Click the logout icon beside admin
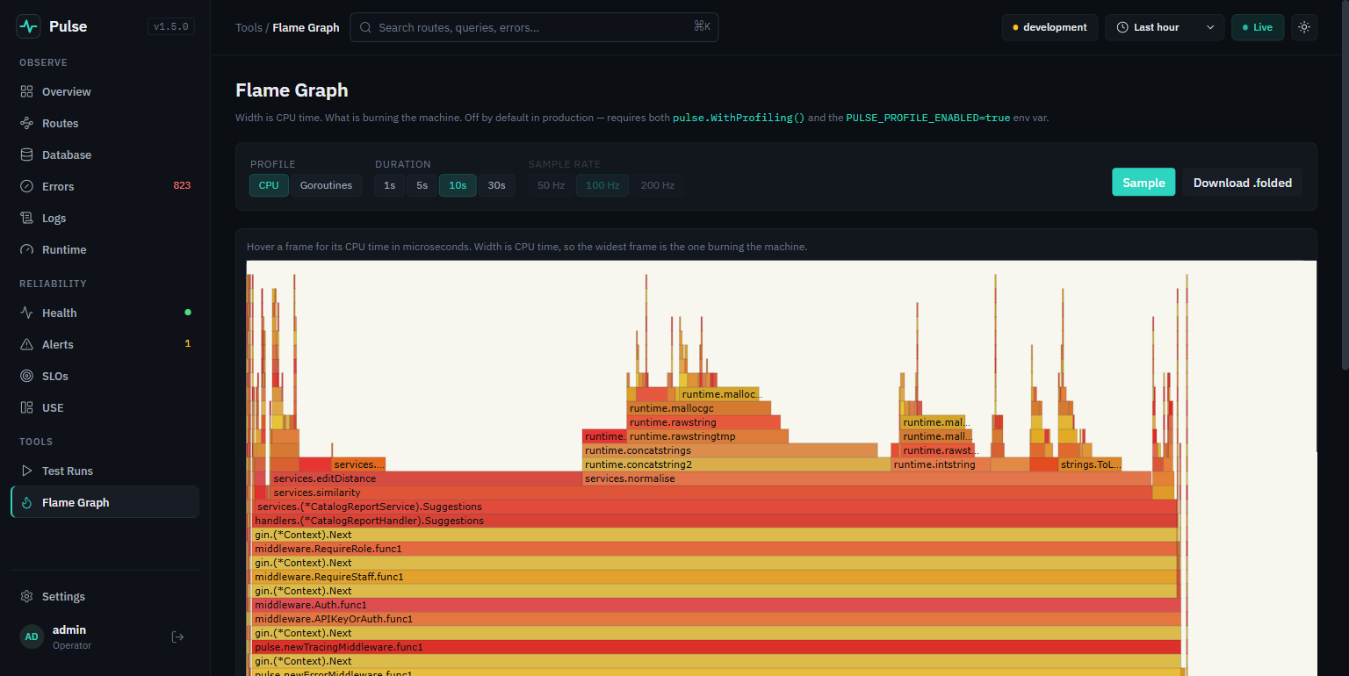This screenshot has height=676, width=1349. pos(177,636)
